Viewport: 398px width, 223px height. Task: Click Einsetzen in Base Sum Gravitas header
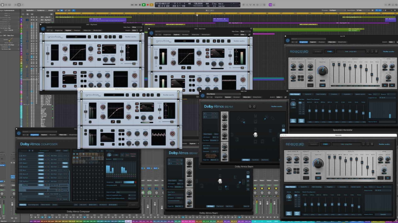pos(185,35)
